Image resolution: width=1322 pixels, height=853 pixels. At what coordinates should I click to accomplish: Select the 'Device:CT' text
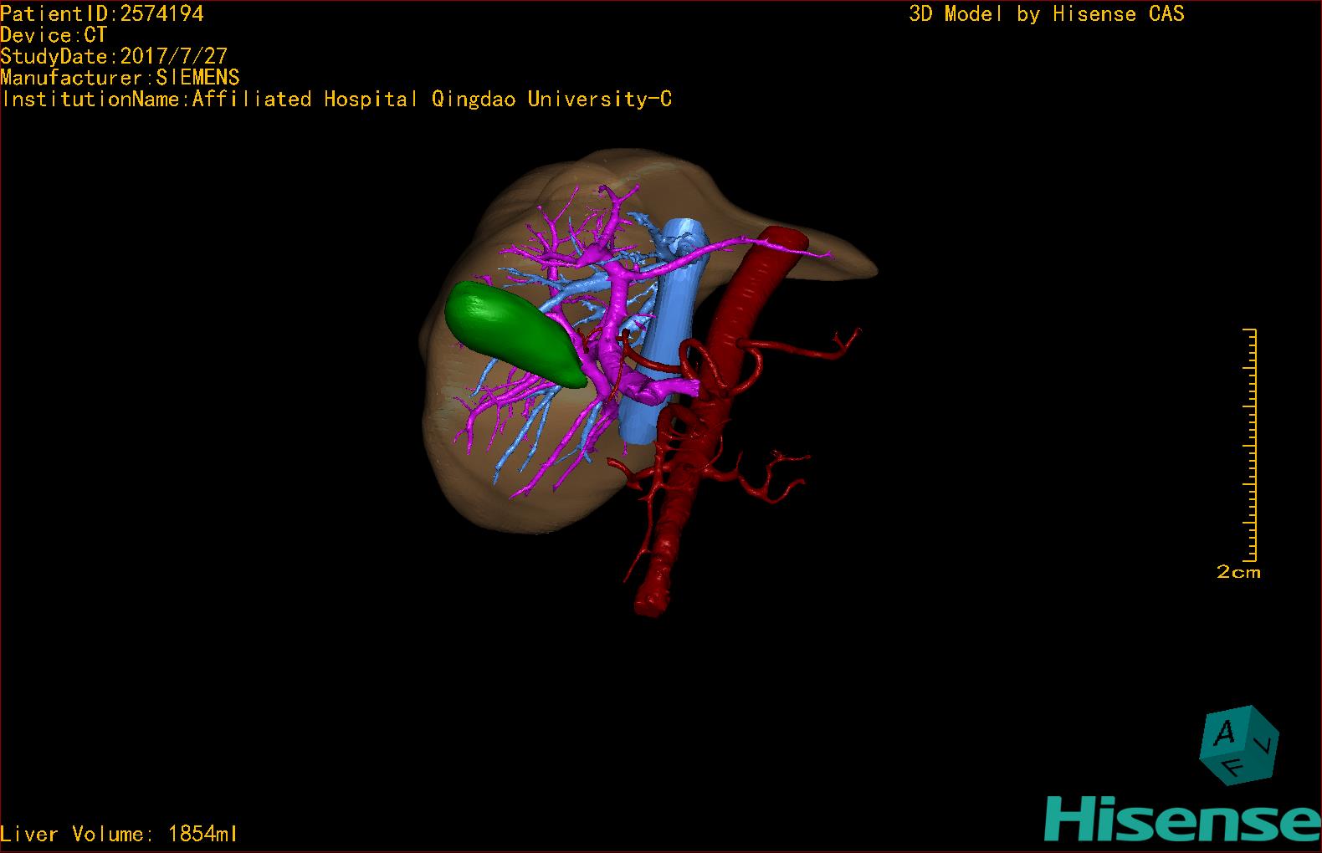[x=54, y=35]
